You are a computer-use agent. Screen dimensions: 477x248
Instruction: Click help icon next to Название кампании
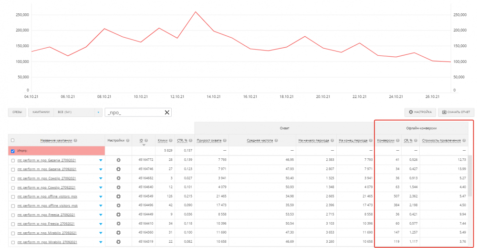point(75,141)
